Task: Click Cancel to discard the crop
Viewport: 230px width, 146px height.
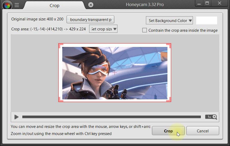Action: click(203, 131)
